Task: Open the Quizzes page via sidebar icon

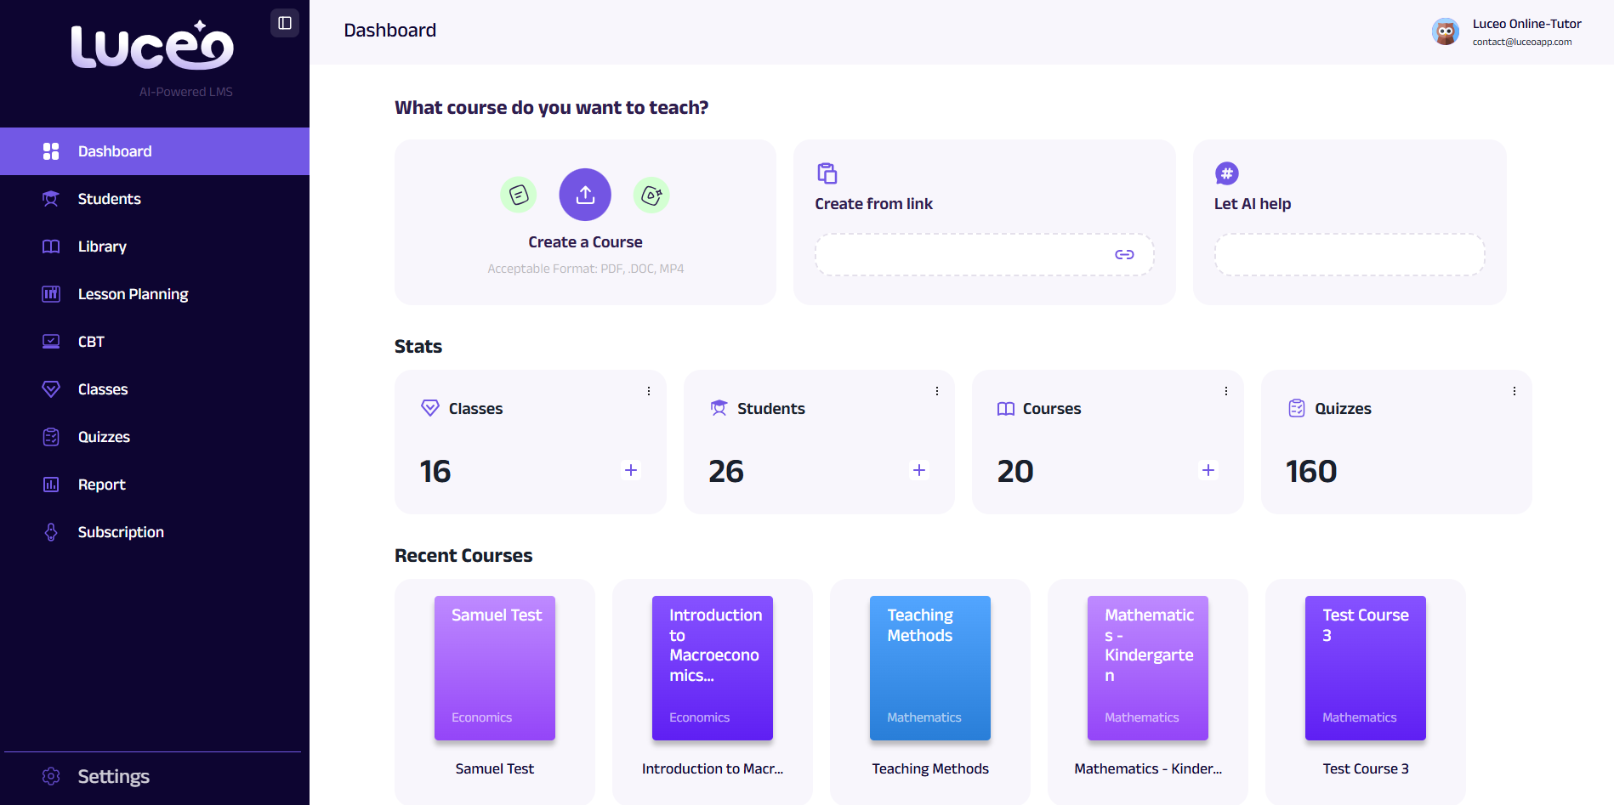Action: pos(51,436)
